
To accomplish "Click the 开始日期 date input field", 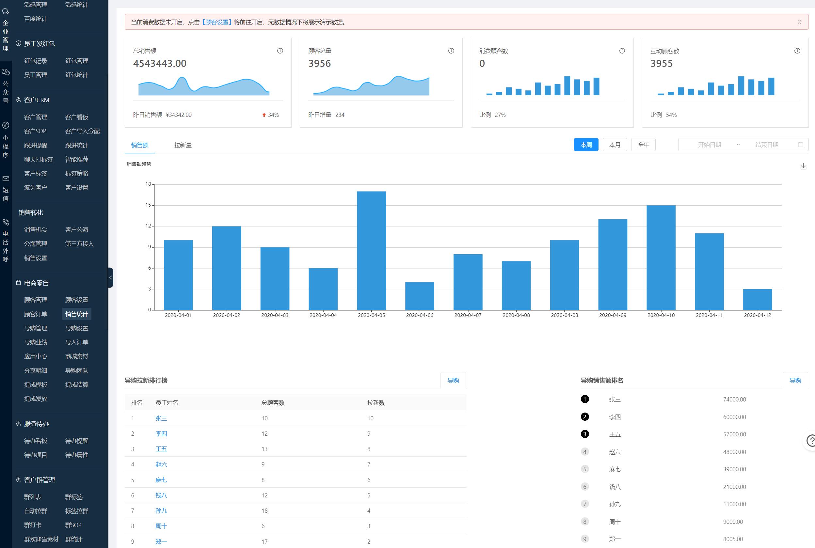I will click(709, 145).
